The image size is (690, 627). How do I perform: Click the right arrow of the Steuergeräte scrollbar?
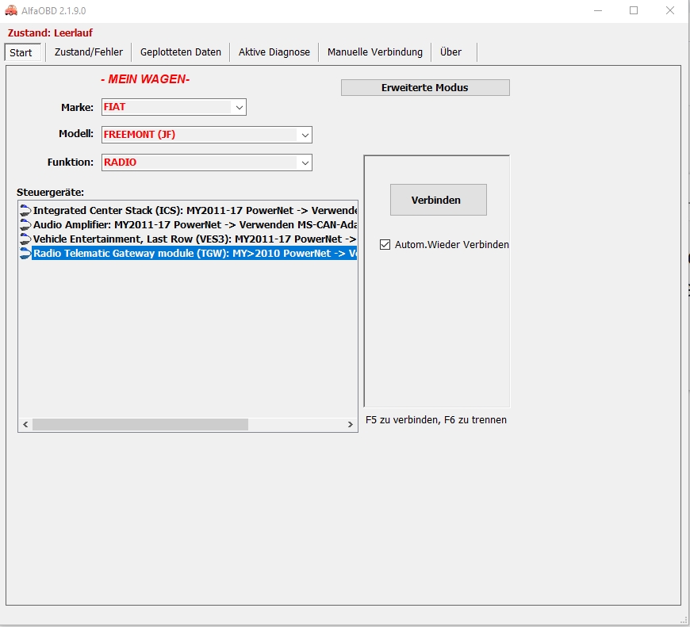[x=351, y=425]
